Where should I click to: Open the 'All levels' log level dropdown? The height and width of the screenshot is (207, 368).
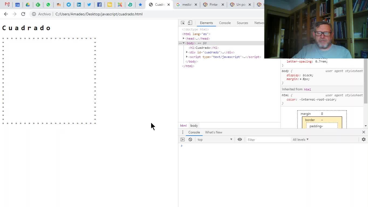(x=300, y=140)
